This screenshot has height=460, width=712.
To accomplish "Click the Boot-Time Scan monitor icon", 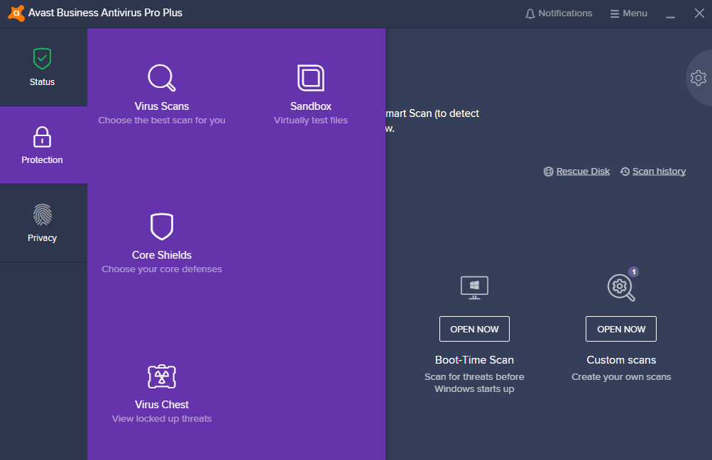I will coord(474,287).
